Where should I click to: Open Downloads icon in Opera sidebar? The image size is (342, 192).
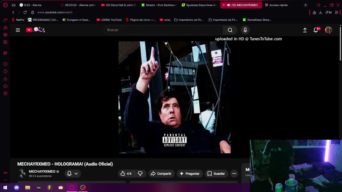click(x=5, y=79)
